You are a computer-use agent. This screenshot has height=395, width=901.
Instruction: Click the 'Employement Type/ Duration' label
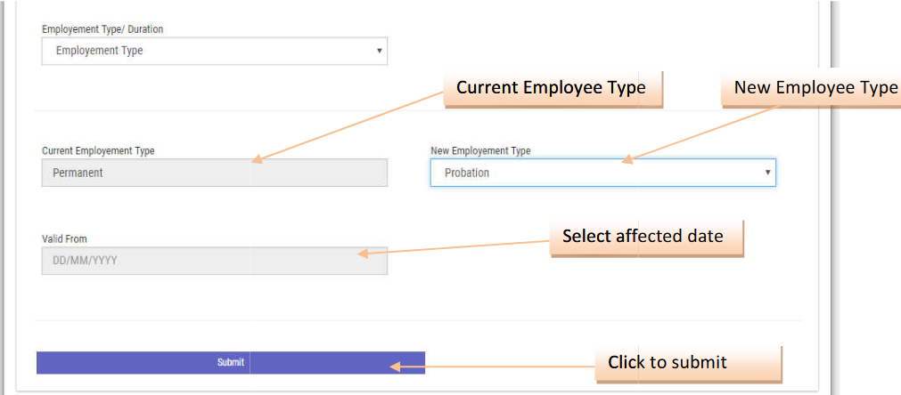click(102, 29)
